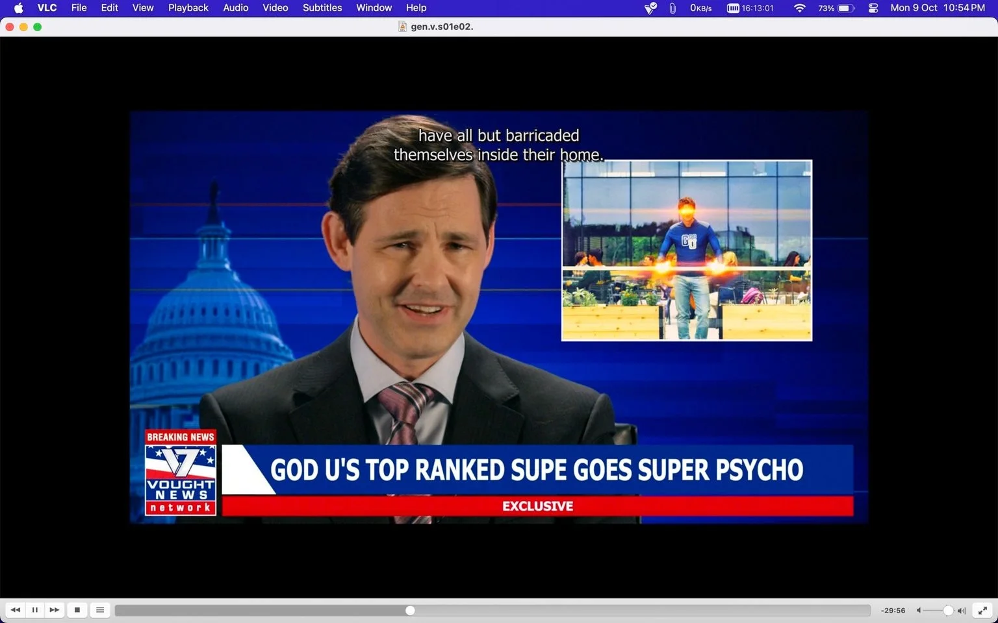This screenshot has height=623, width=998.
Task: Open the Playback menu
Action: (x=188, y=8)
